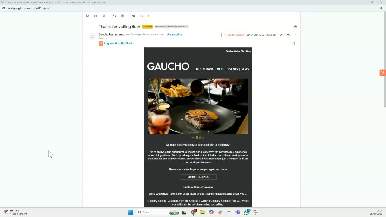386x217 pixels.
Task: Click the sender name Gaucho Restaurants
Action: click(111, 34)
